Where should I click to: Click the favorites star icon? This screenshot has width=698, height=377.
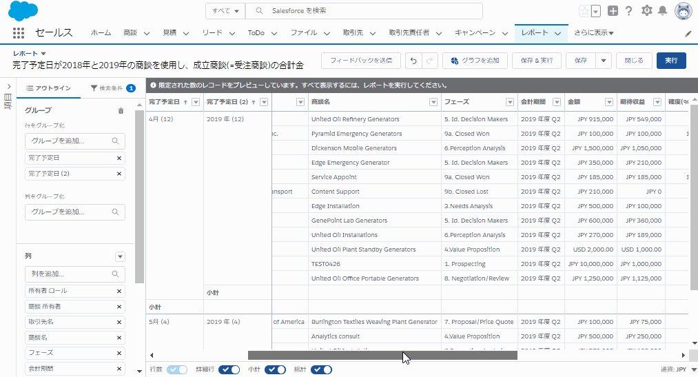(x=584, y=11)
